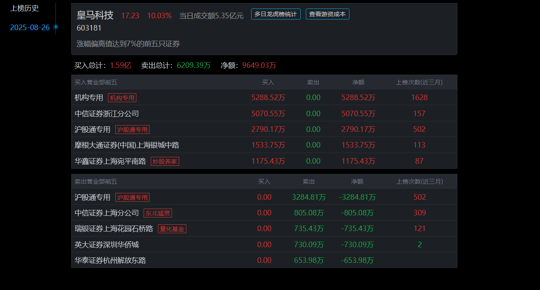The image size is (540, 290).
Task: Open the 多日龙虎榜统计 button
Action: [x=276, y=14]
